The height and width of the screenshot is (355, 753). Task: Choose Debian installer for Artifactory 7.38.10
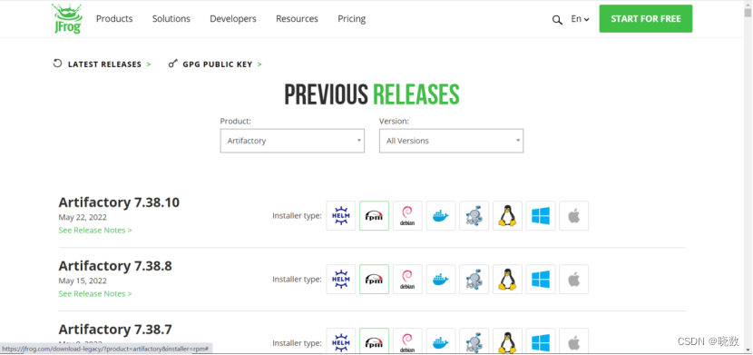(x=407, y=216)
